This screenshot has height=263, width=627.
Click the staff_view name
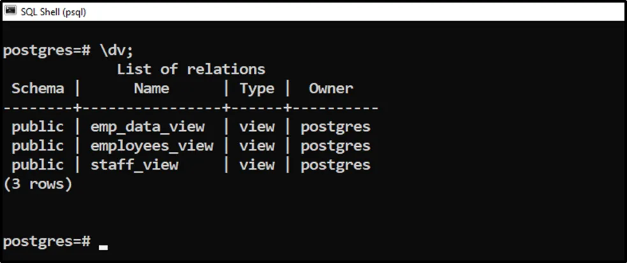(x=134, y=165)
